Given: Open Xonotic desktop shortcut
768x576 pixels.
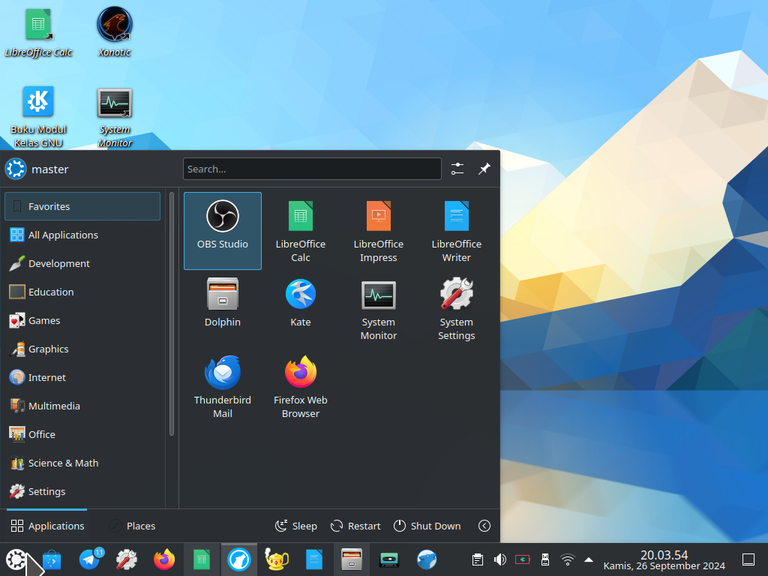Looking at the screenshot, I should point(115,32).
